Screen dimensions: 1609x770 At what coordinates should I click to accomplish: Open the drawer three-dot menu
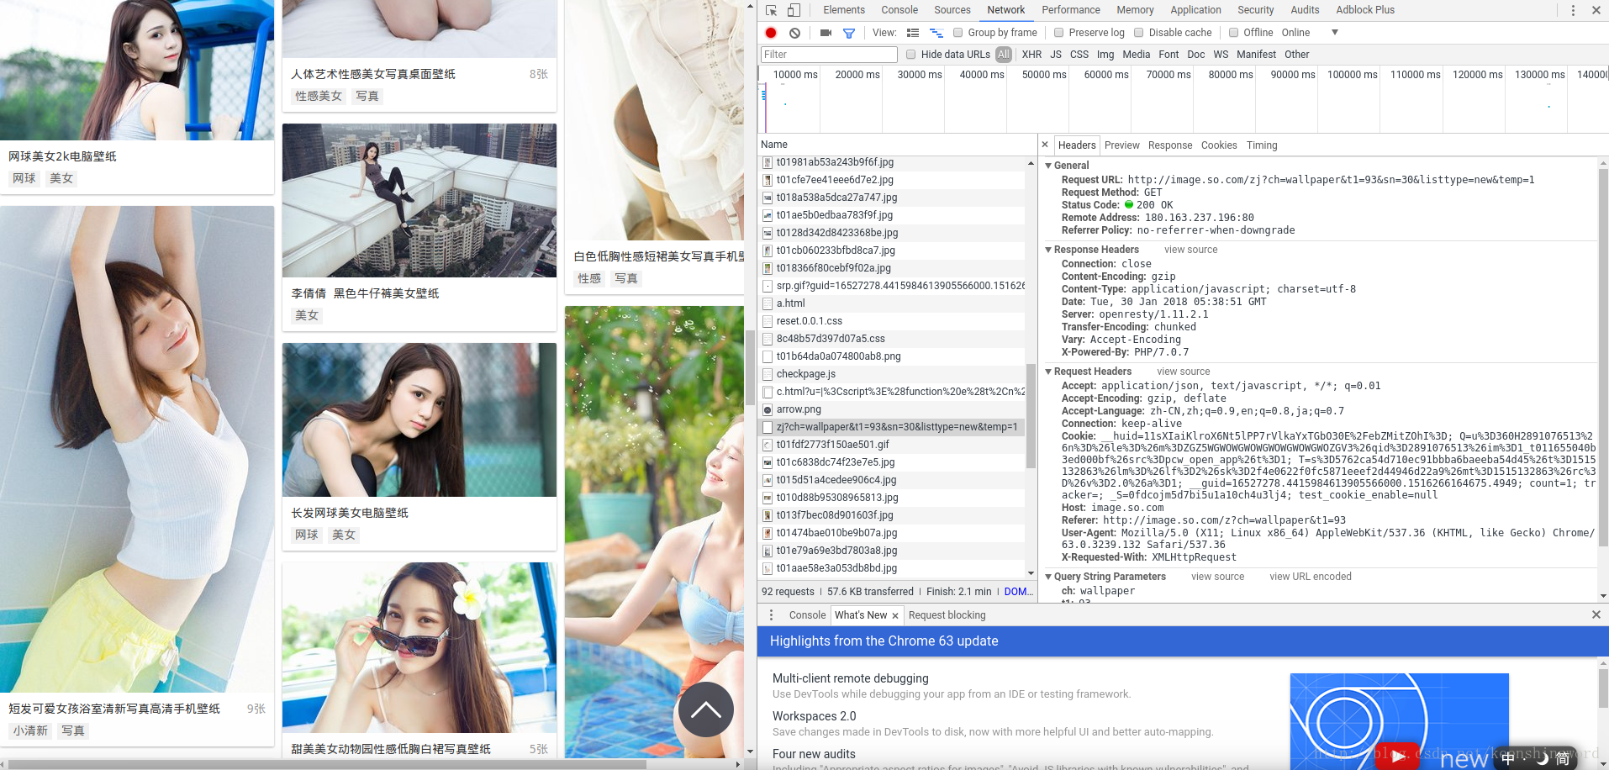coord(771,614)
